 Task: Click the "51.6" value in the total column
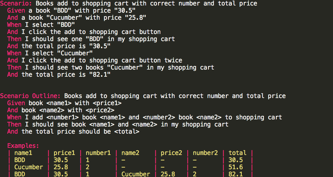pos(235,167)
